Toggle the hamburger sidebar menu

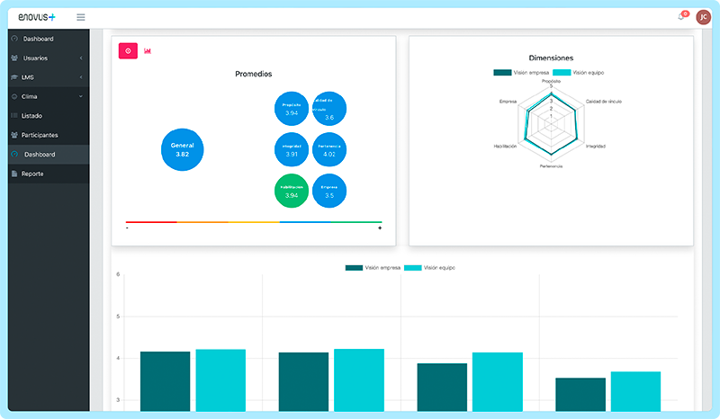(81, 17)
